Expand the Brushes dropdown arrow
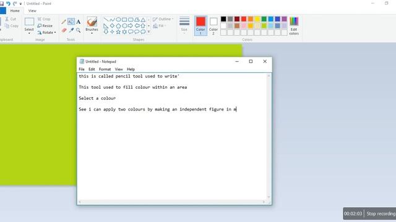Viewport: 396px width, 222px height. tap(92, 33)
